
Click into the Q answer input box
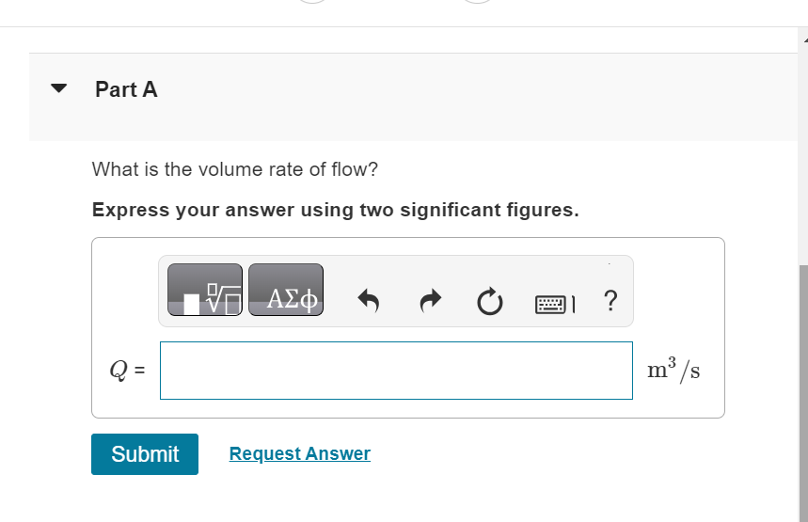[x=396, y=370]
